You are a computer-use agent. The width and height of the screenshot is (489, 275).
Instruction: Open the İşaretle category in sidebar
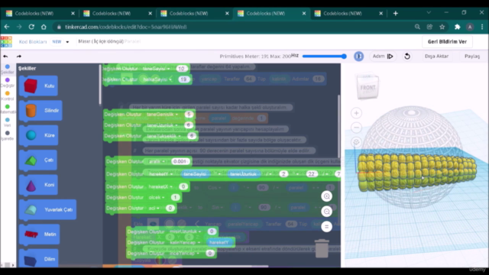click(8, 136)
